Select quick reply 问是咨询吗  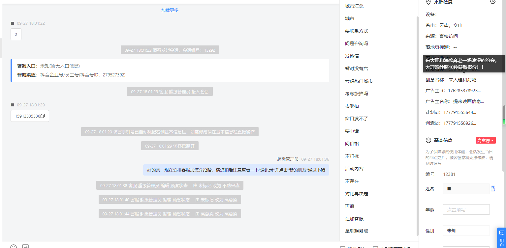point(357,43)
